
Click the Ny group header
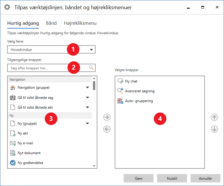[50, 115]
